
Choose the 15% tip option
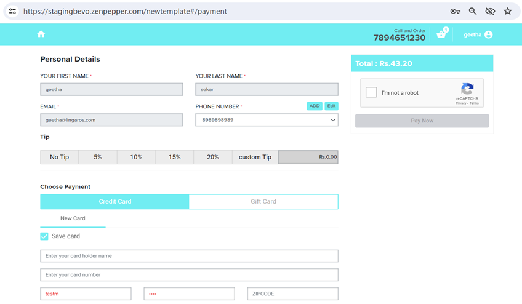pos(174,157)
